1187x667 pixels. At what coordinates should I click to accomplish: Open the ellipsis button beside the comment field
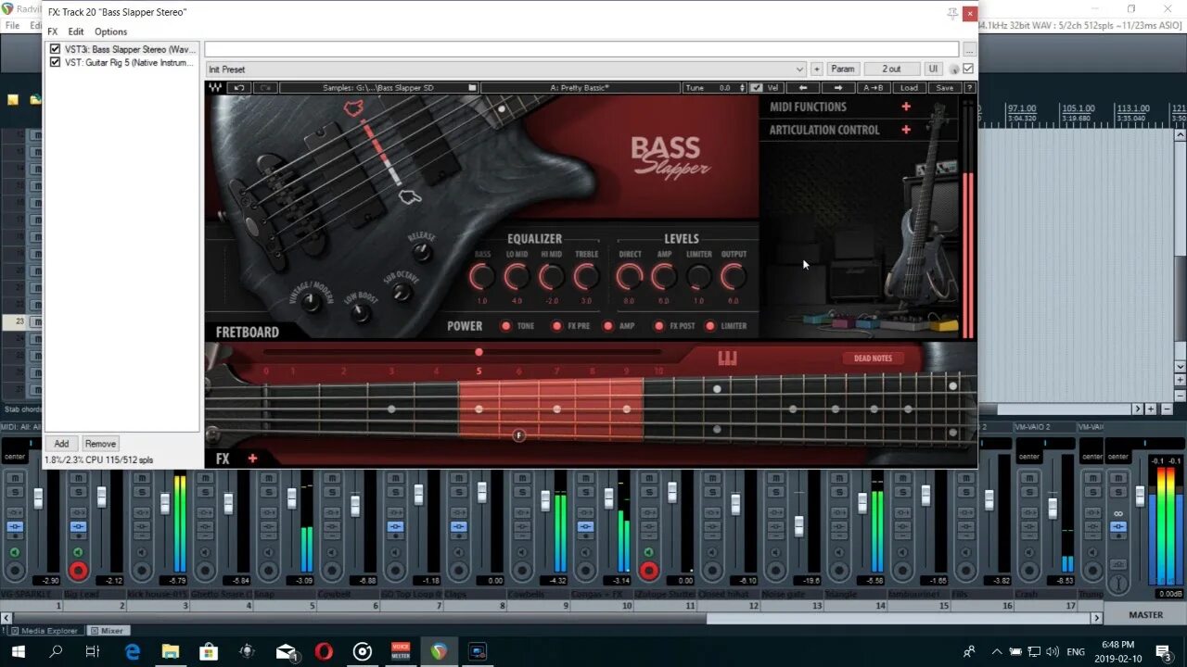969,49
